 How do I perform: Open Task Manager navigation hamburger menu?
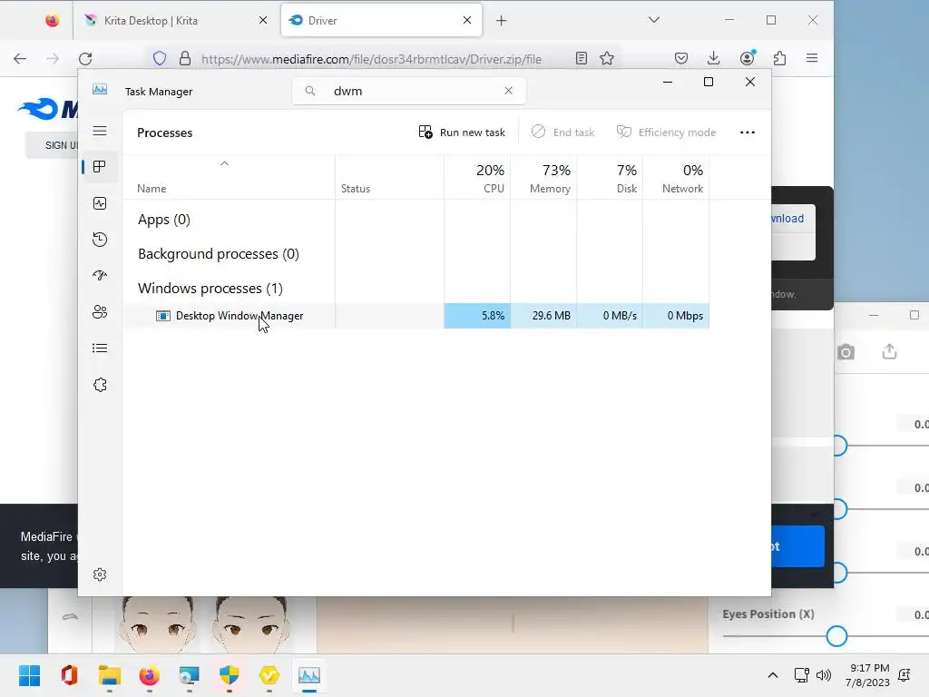pos(100,131)
